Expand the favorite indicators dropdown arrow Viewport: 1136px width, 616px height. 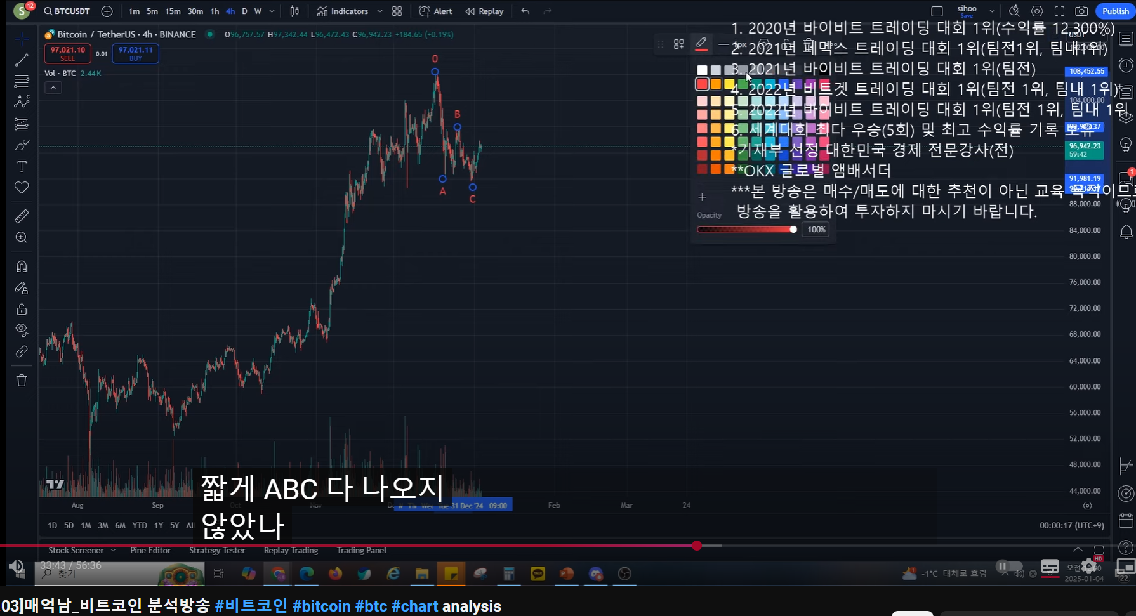coord(380,11)
